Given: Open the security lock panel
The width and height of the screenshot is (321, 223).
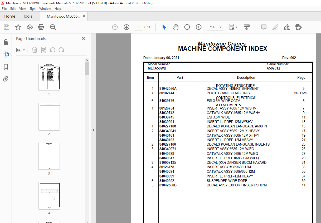Looking at the screenshot, I should [x=6, y=42].
